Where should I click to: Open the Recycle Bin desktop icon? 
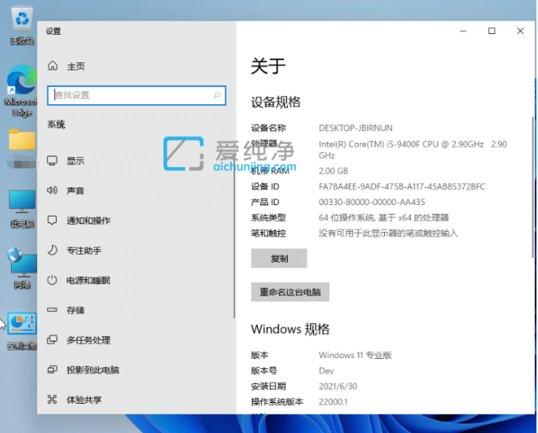[22, 26]
